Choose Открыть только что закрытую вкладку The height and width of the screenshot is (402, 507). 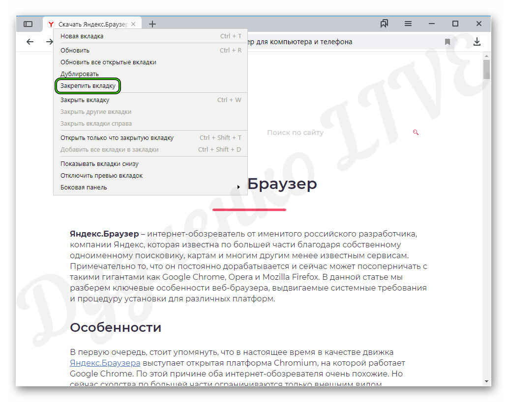(150, 138)
